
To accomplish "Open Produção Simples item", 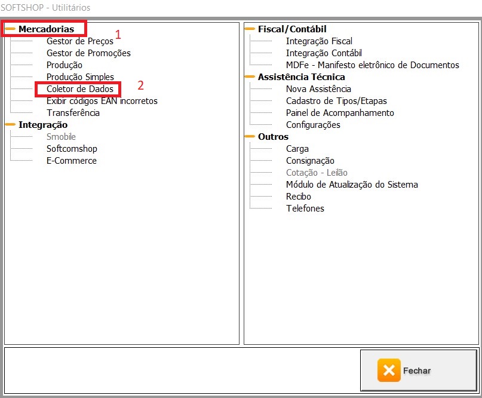I will click(x=80, y=77).
